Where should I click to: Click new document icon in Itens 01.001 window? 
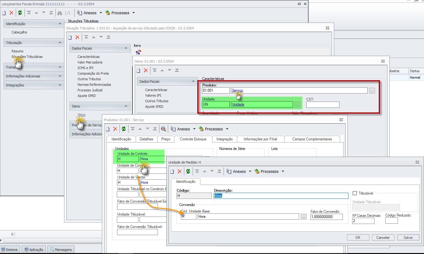(138, 71)
